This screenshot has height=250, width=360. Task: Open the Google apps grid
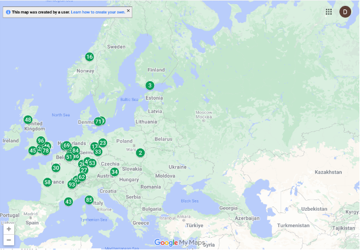coord(329,12)
